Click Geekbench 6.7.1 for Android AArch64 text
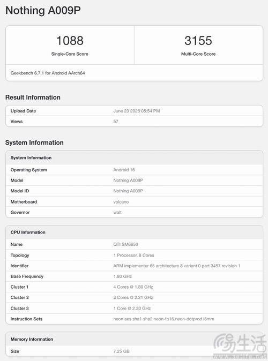The image size is (268, 361). point(48,73)
